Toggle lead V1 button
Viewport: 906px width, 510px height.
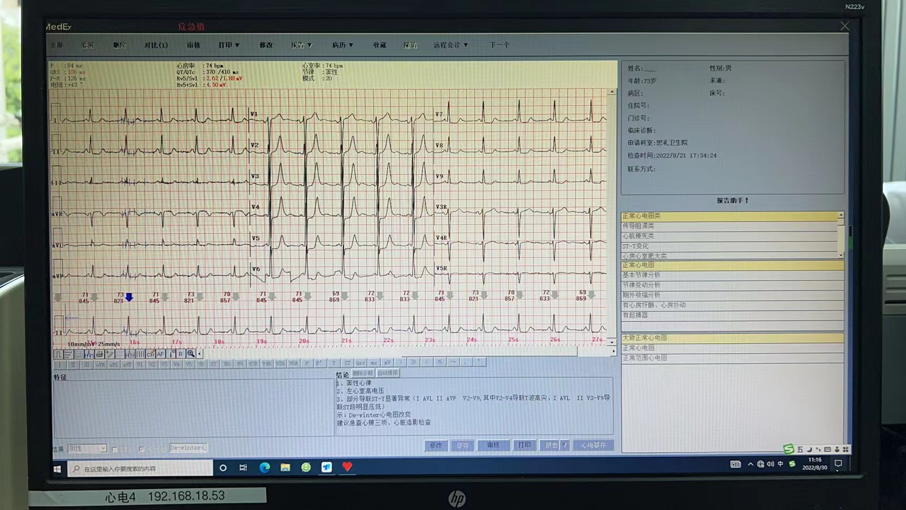point(139,364)
